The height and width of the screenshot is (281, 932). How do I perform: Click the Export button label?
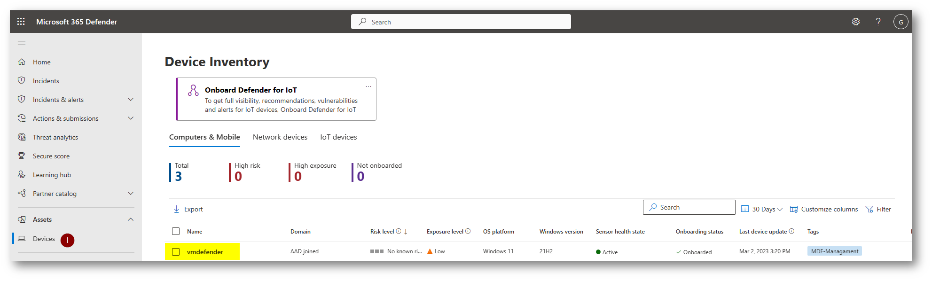coord(194,209)
